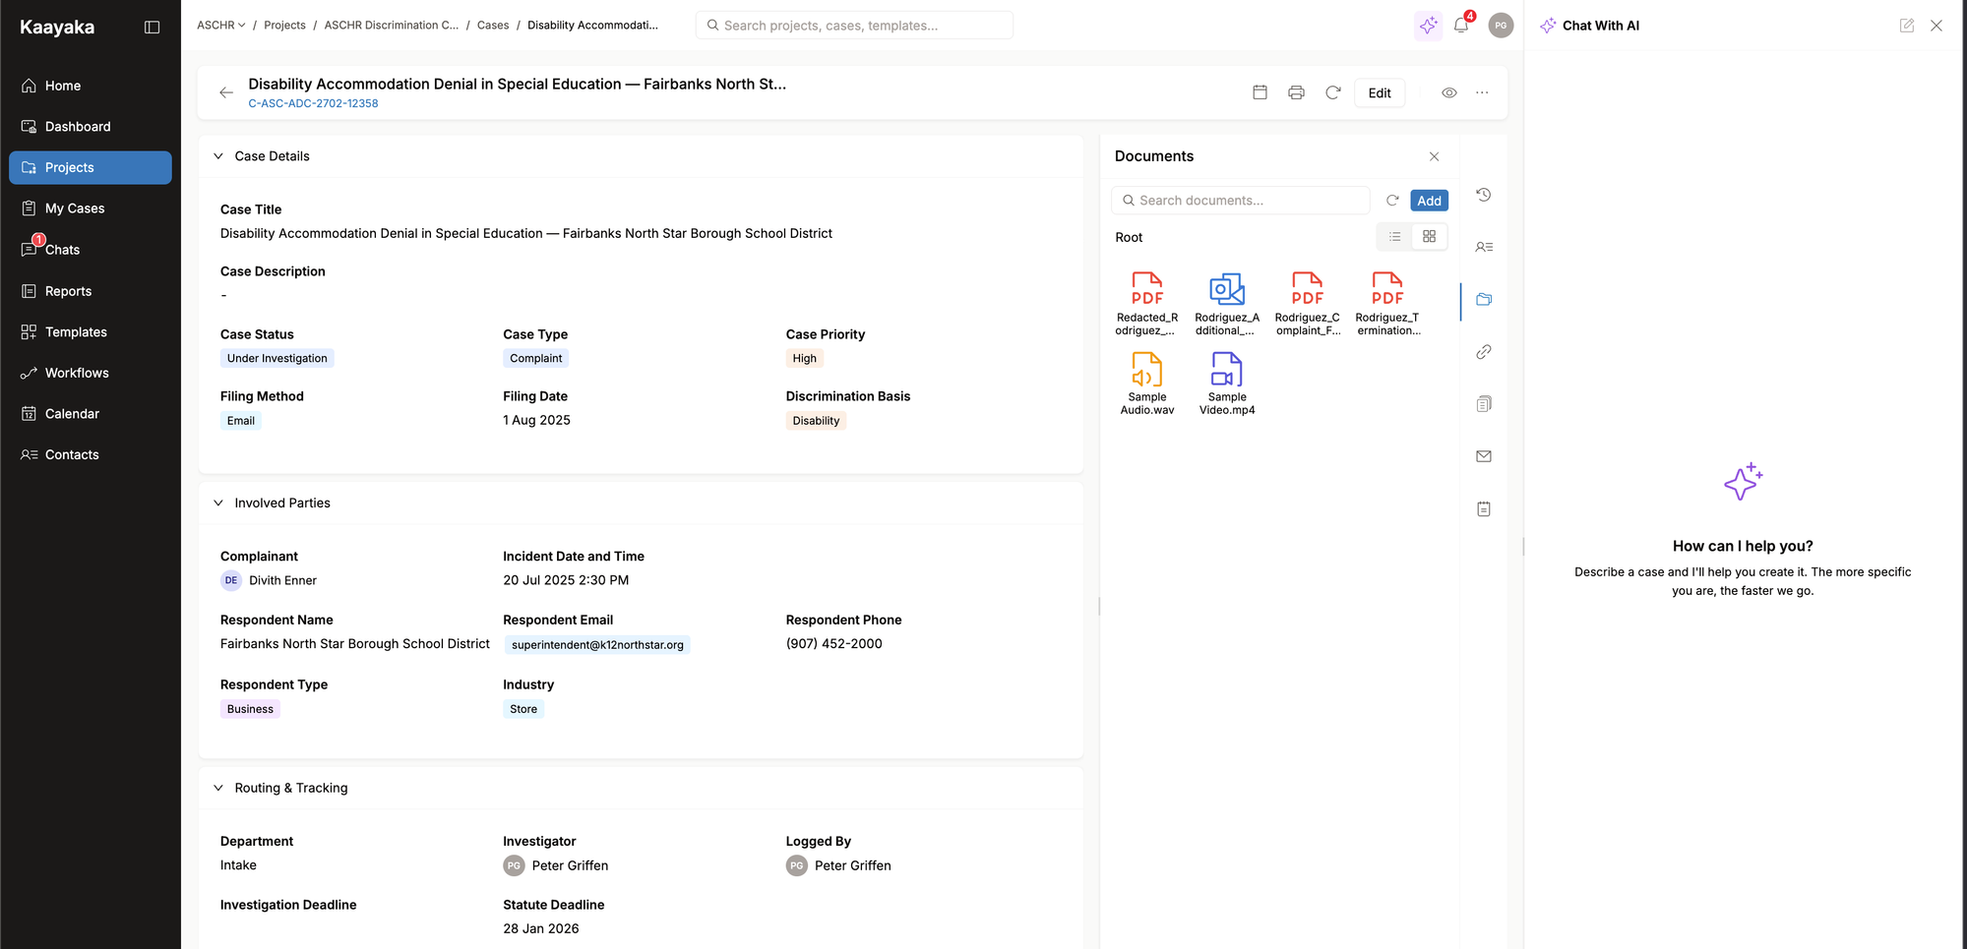Click the AI sparkle icon in top bar
1967x949 pixels.
pos(1428,26)
